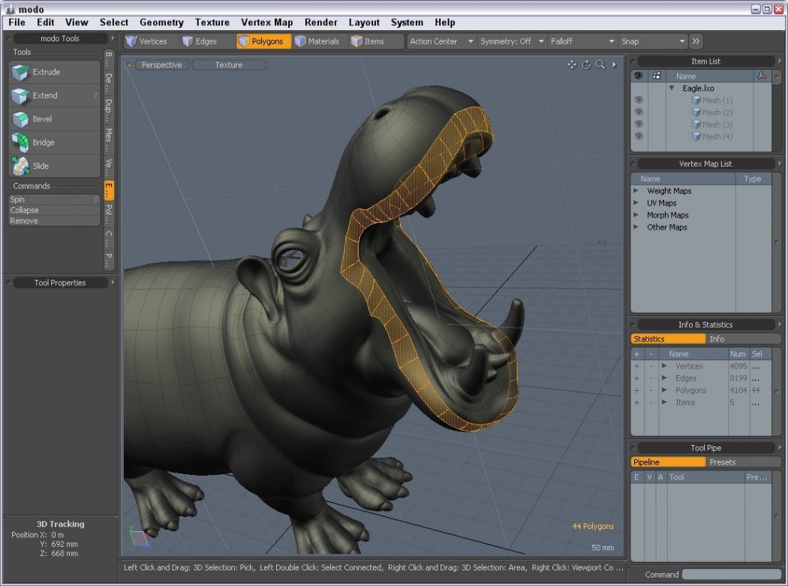Pick the Slide tool
Image resolution: width=788 pixels, height=586 pixels.
pyautogui.click(x=54, y=166)
